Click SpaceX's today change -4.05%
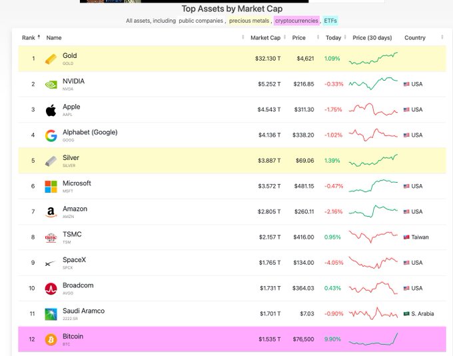This screenshot has height=356, width=453. [x=334, y=263]
